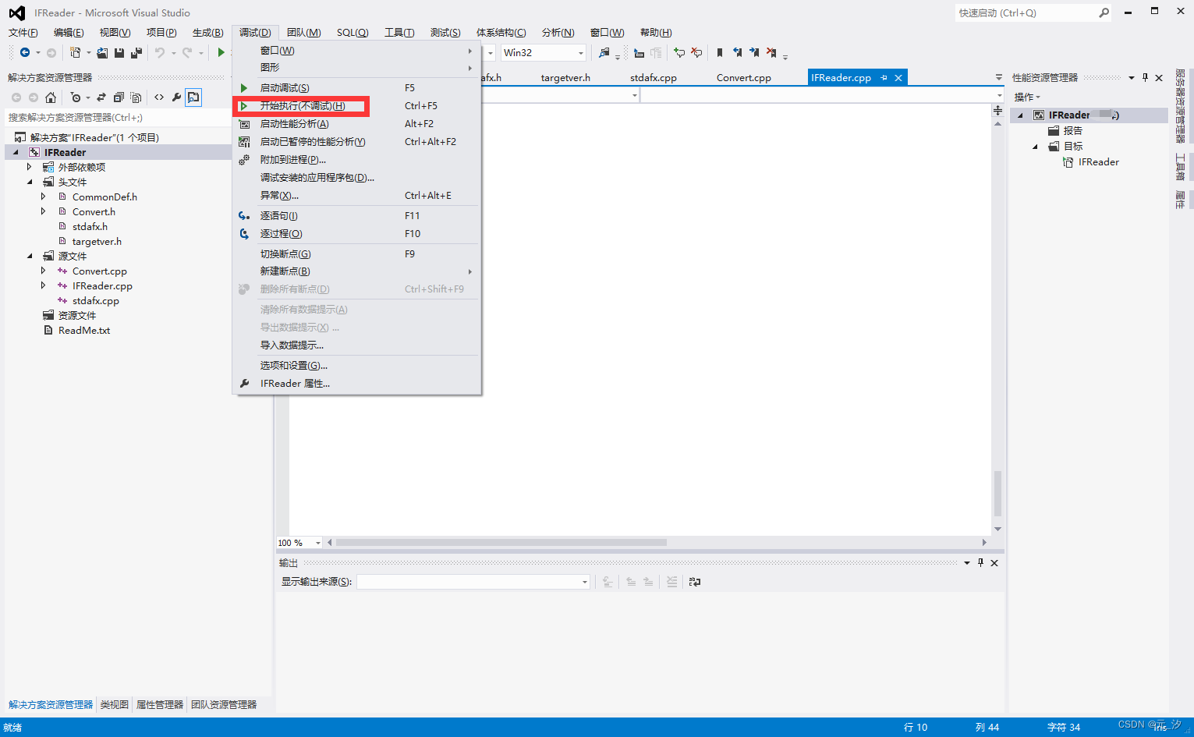The width and height of the screenshot is (1194, 737).
Task: Expand the IFReader.cpp tree node
Action: [44, 285]
